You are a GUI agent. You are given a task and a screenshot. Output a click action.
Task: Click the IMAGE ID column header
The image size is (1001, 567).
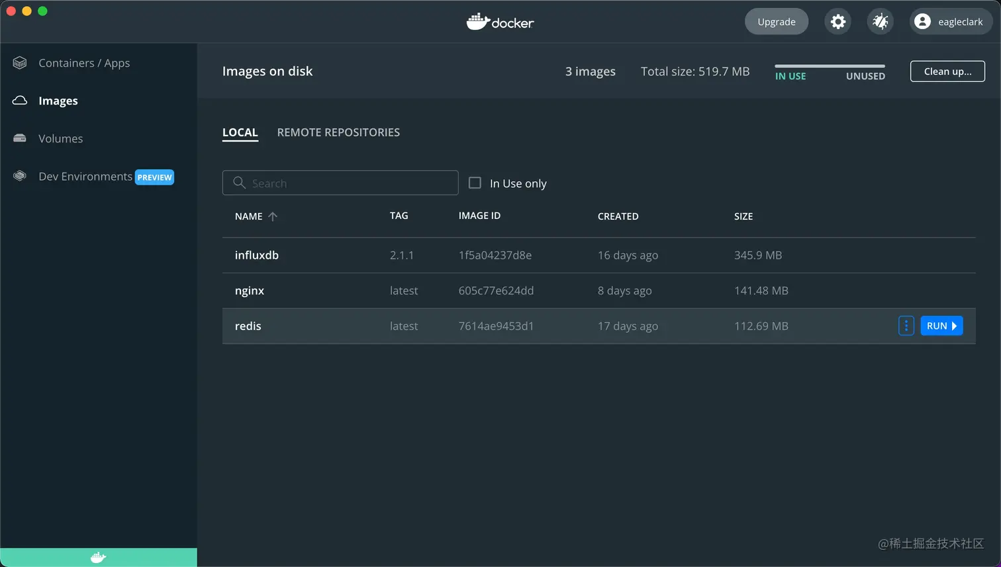click(x=479, y=216)
